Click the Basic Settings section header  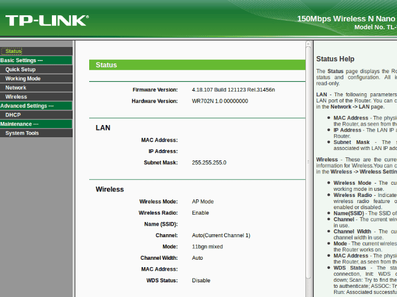(x=22, y=60)
